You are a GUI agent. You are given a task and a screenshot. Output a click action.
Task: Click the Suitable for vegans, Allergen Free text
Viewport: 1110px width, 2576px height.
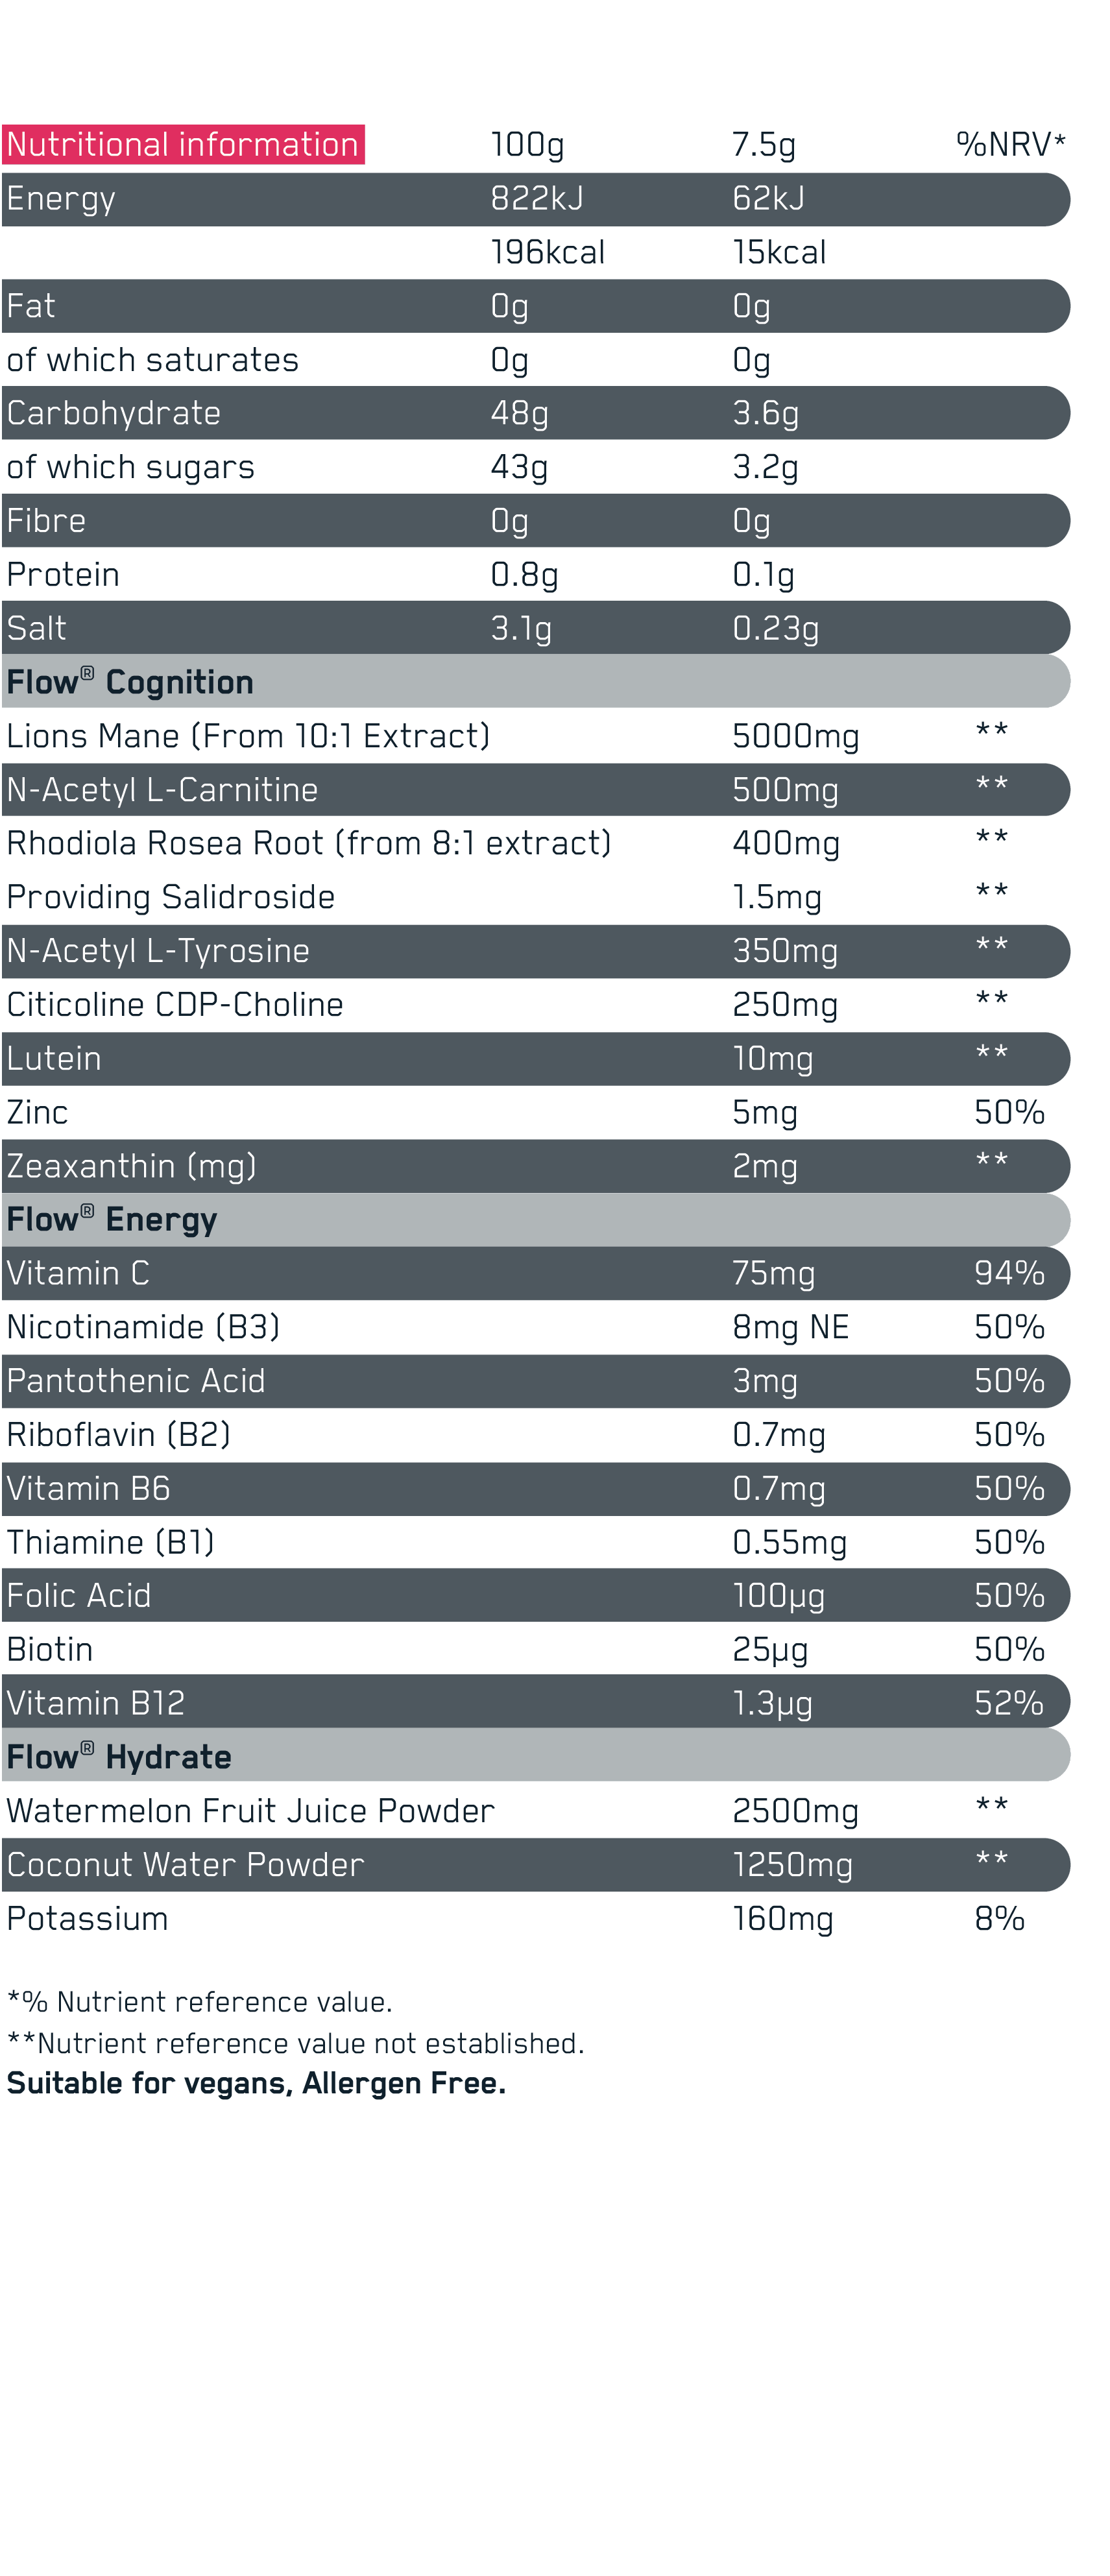coord(256,2083)
